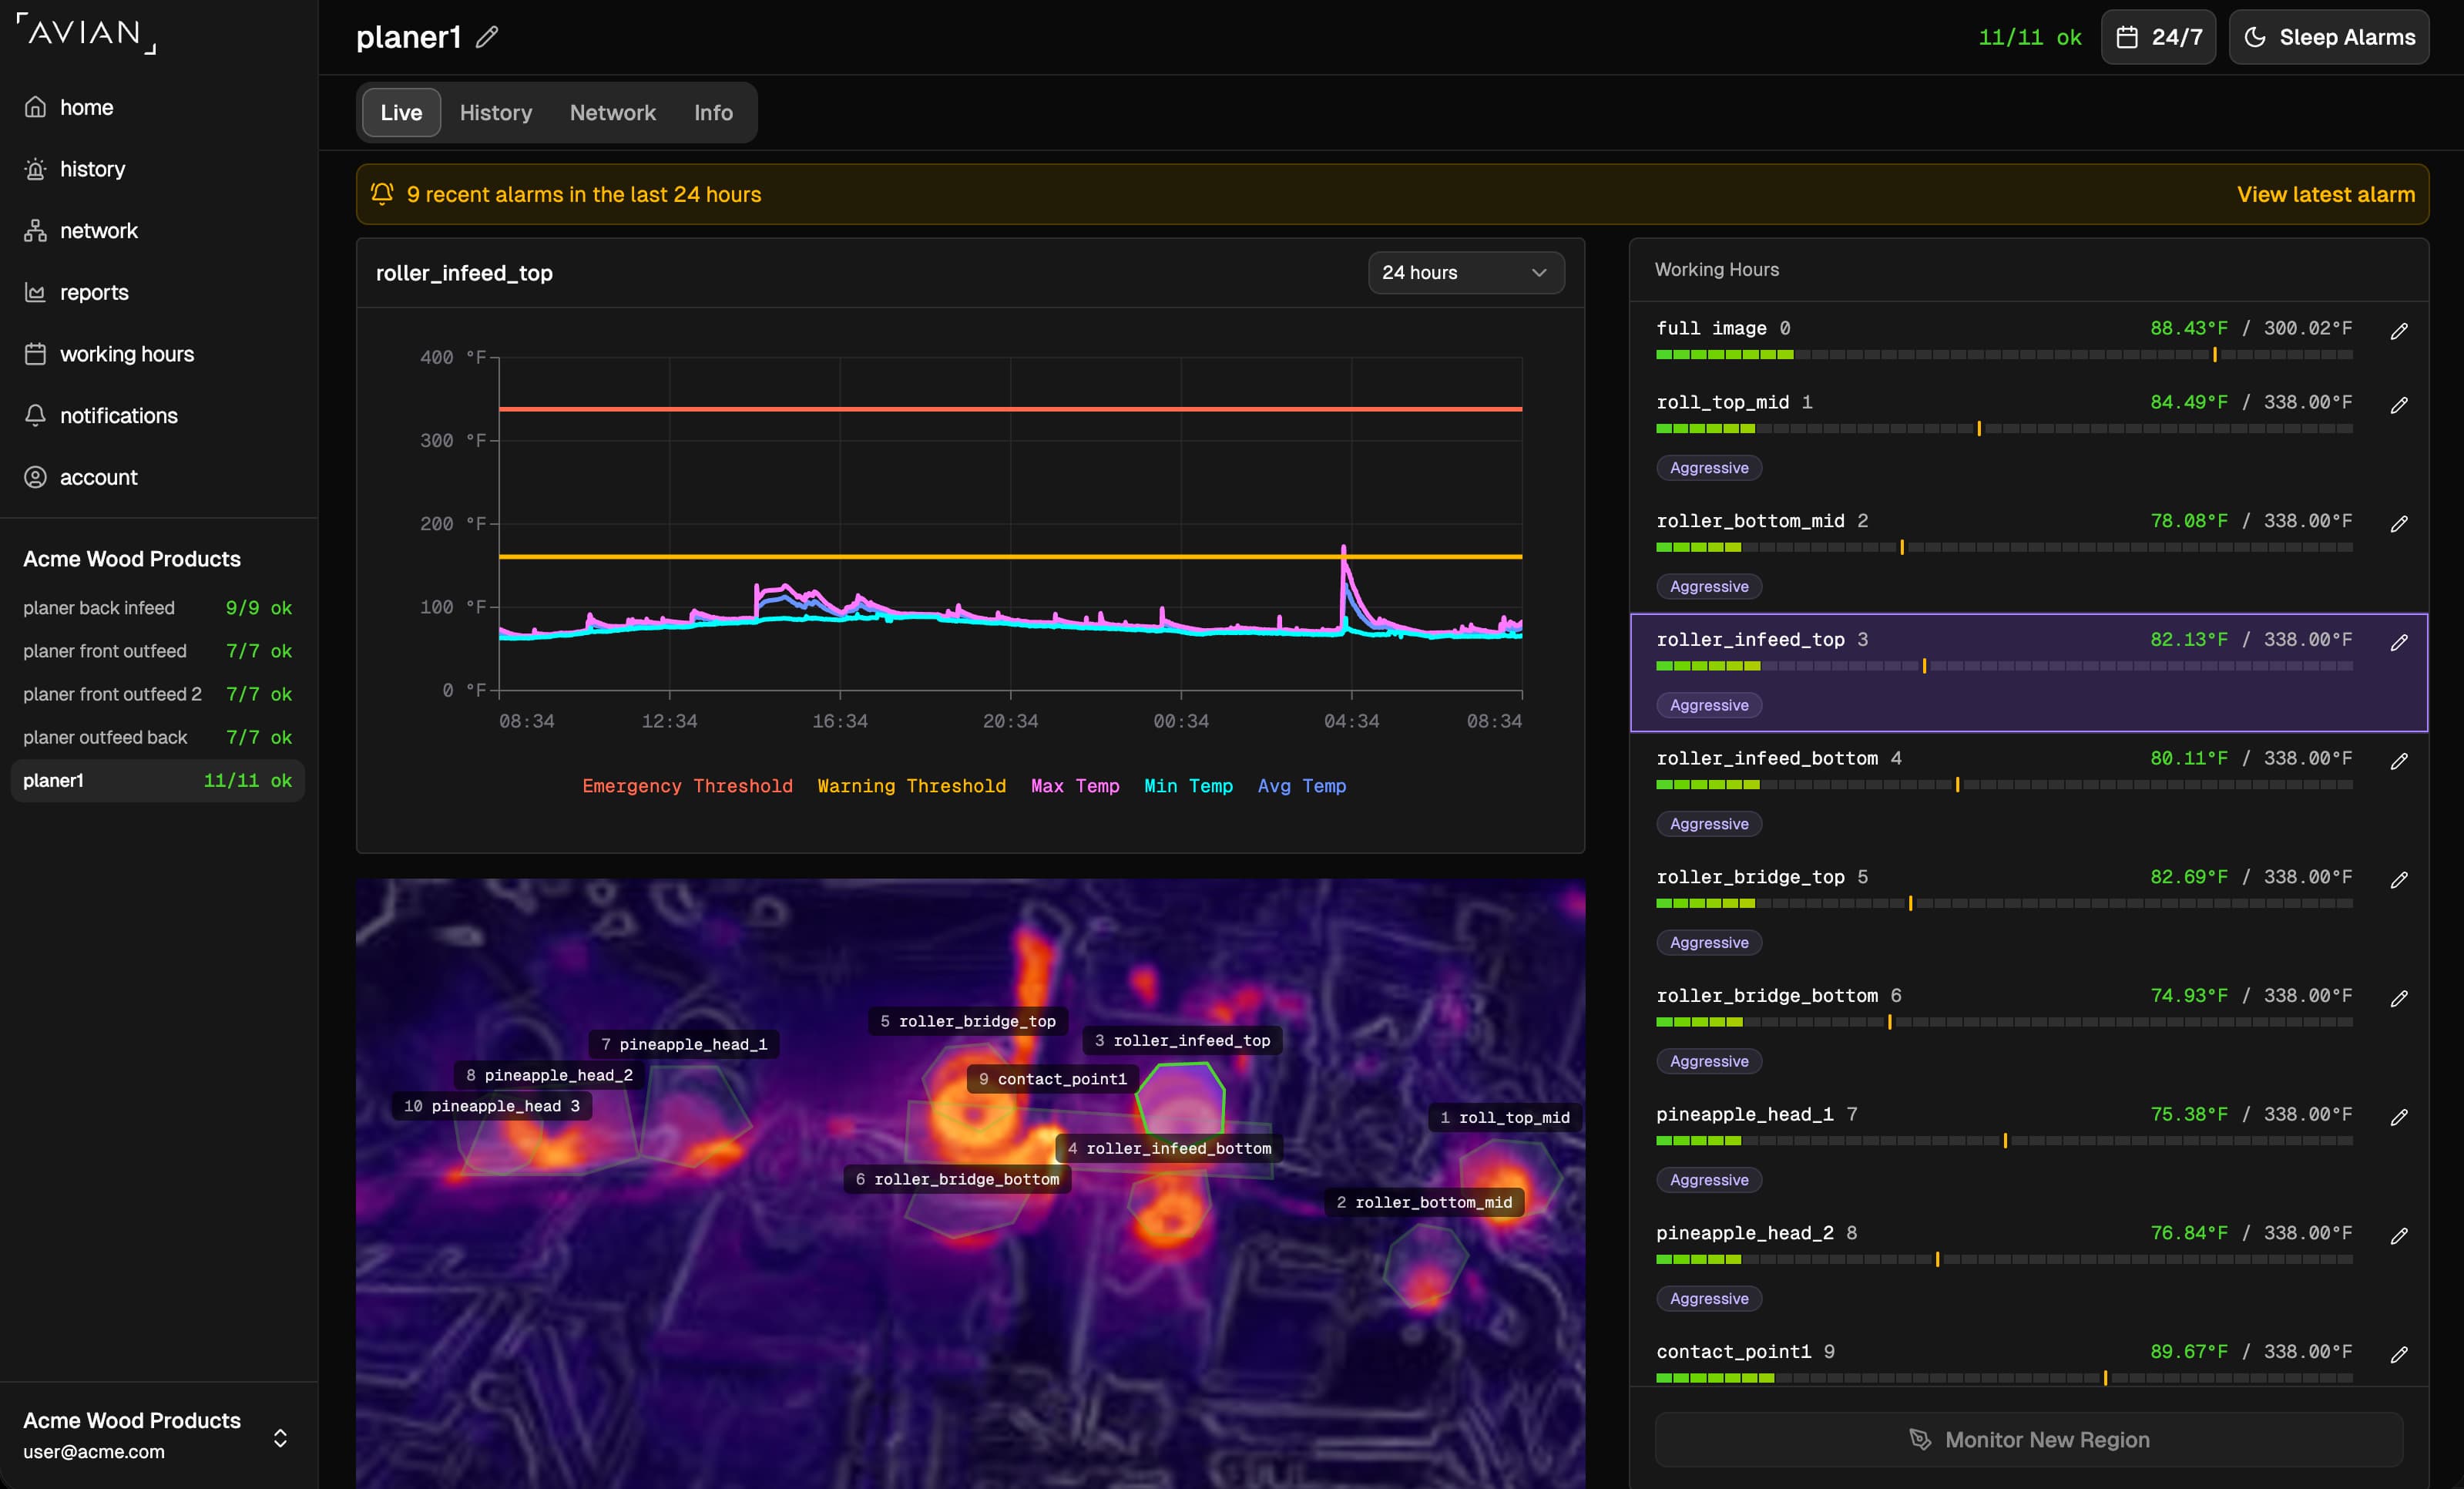Open the 24 hours time range dropdown
The width and height of the screenshot is (2464, 1489).
(x=1466, y=273)
